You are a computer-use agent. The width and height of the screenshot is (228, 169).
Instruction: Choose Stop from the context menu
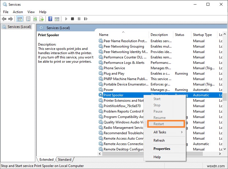click(165, 105)
